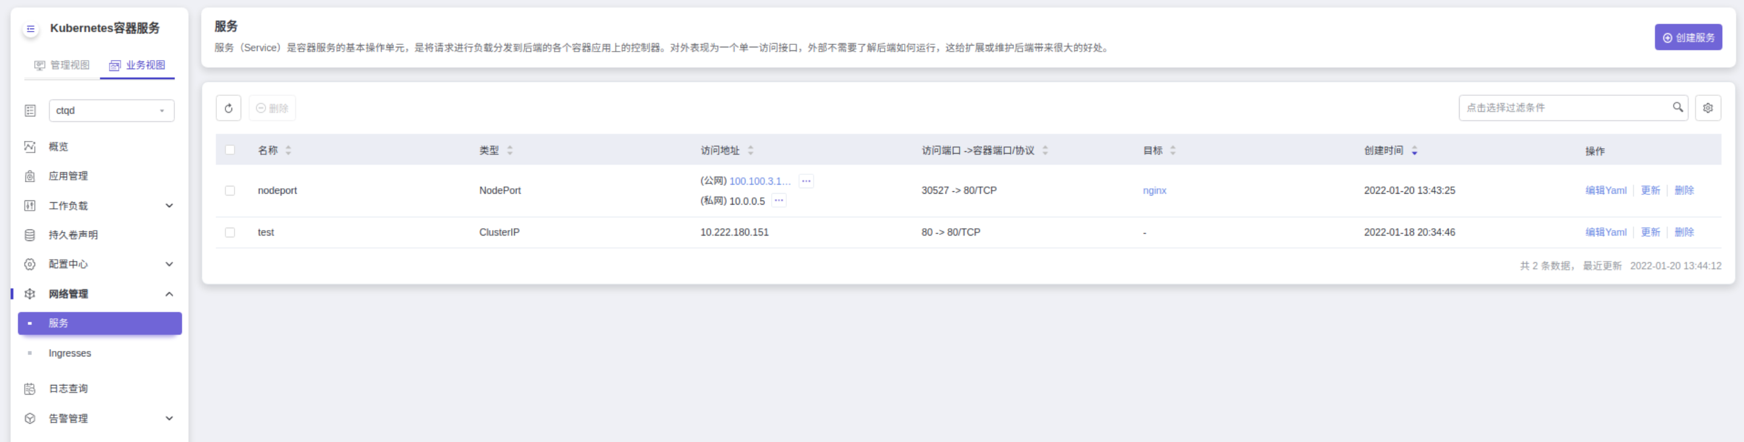
Task: Toggle the select-all checkbox in table header
Action: click(x=230, y=150)
